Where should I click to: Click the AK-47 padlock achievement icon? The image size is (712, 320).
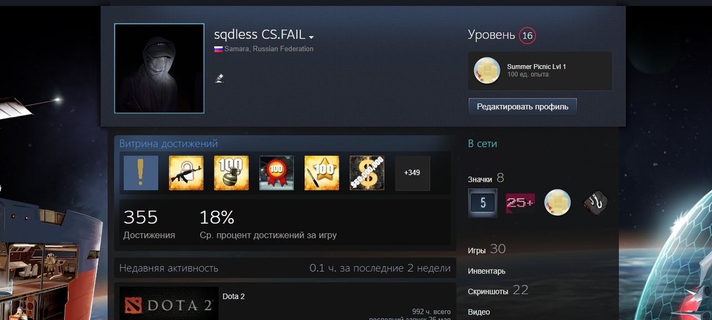coord(186,173)
